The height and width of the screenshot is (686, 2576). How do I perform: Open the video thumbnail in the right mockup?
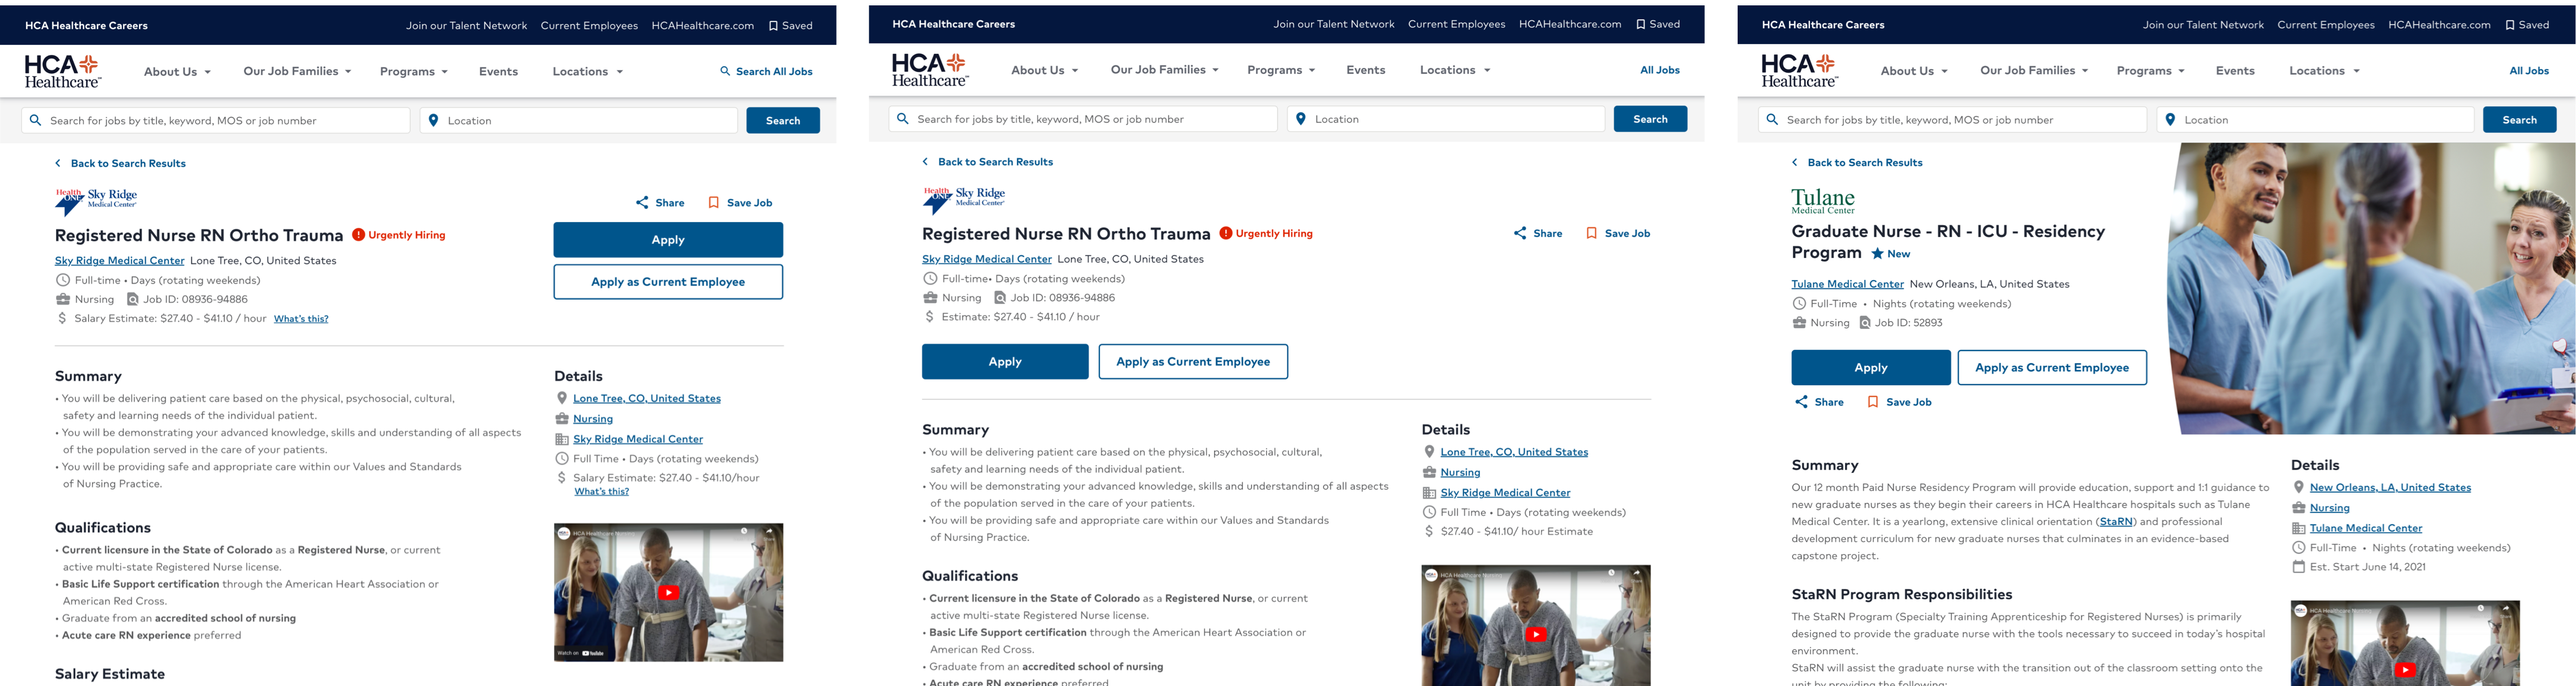pos(2405,643)
